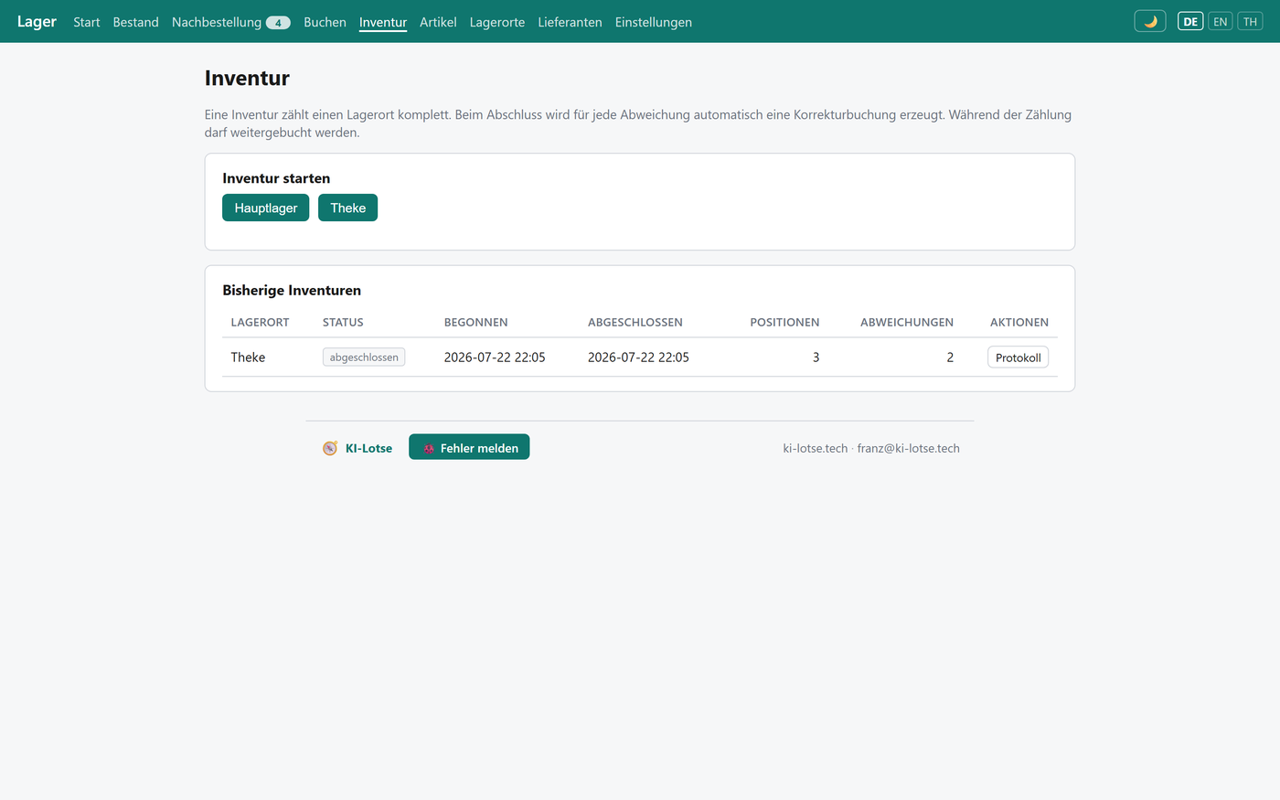Viewport: 1280px width, 800px height.
Task: Open Lagerorte in the navigation bar
Action: coord(497,22)
